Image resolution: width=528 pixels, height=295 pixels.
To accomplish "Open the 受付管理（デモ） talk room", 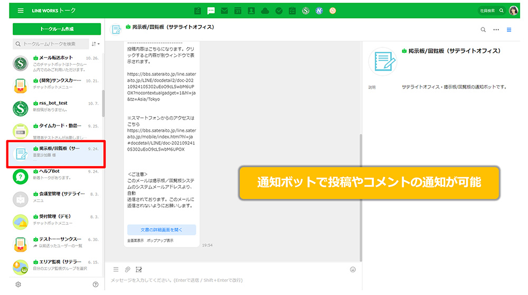I will [56, 221].
